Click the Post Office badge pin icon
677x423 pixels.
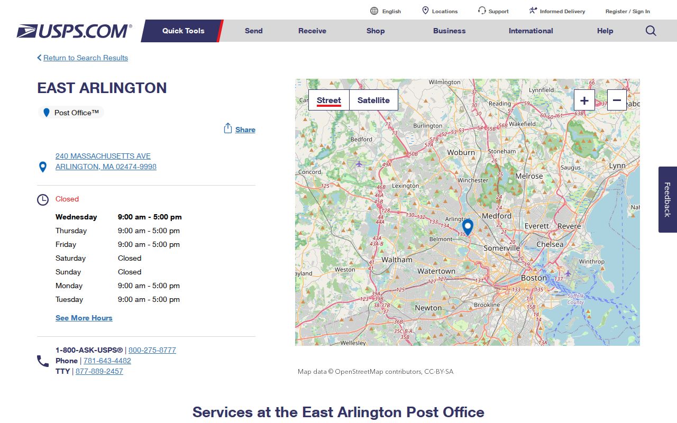[47, 113]
